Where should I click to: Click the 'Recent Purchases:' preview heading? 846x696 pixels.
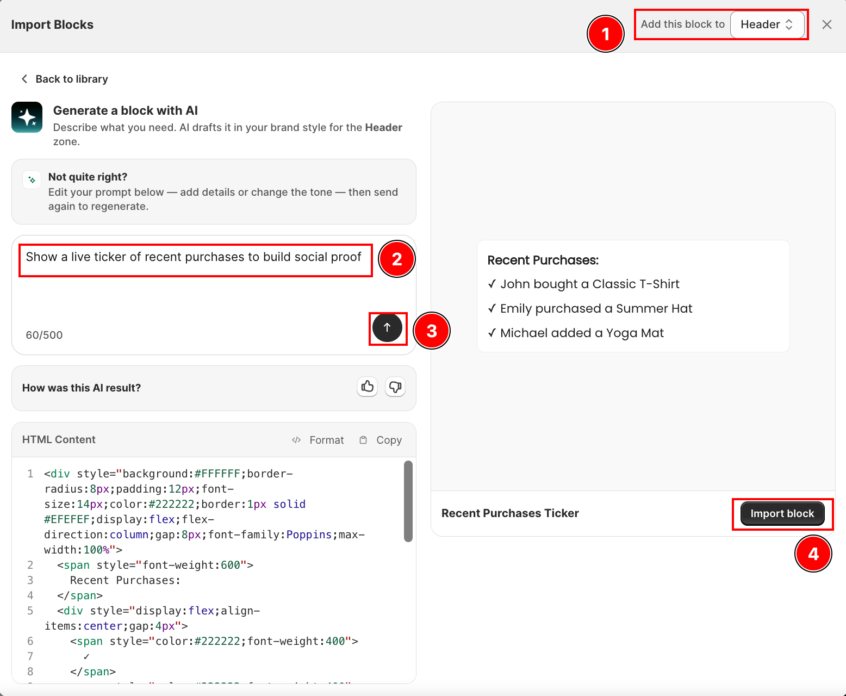(x=543, y=260)
